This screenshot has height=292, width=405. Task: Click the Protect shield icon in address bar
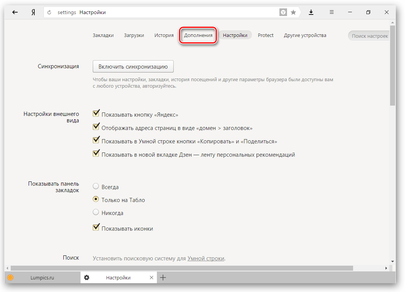(x=283, y=12)
